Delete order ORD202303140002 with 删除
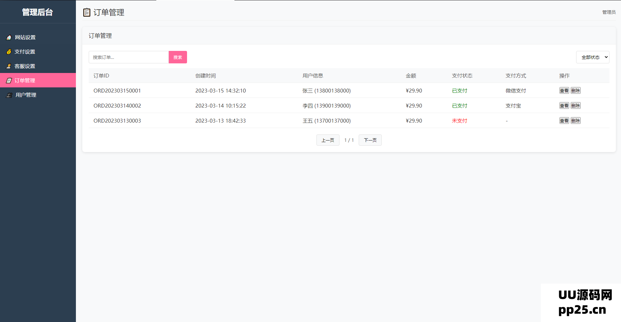The height and width of the screenshot is (322, 621). (x=576, y=106)
